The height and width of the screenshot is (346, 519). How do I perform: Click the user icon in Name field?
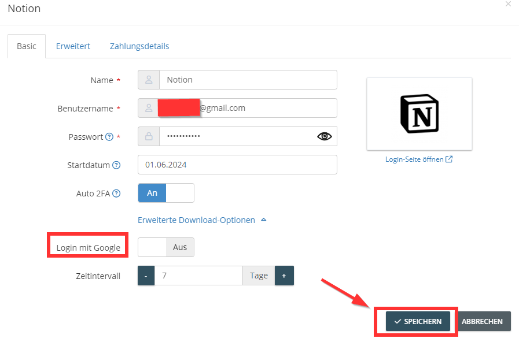tap(149, 80)
